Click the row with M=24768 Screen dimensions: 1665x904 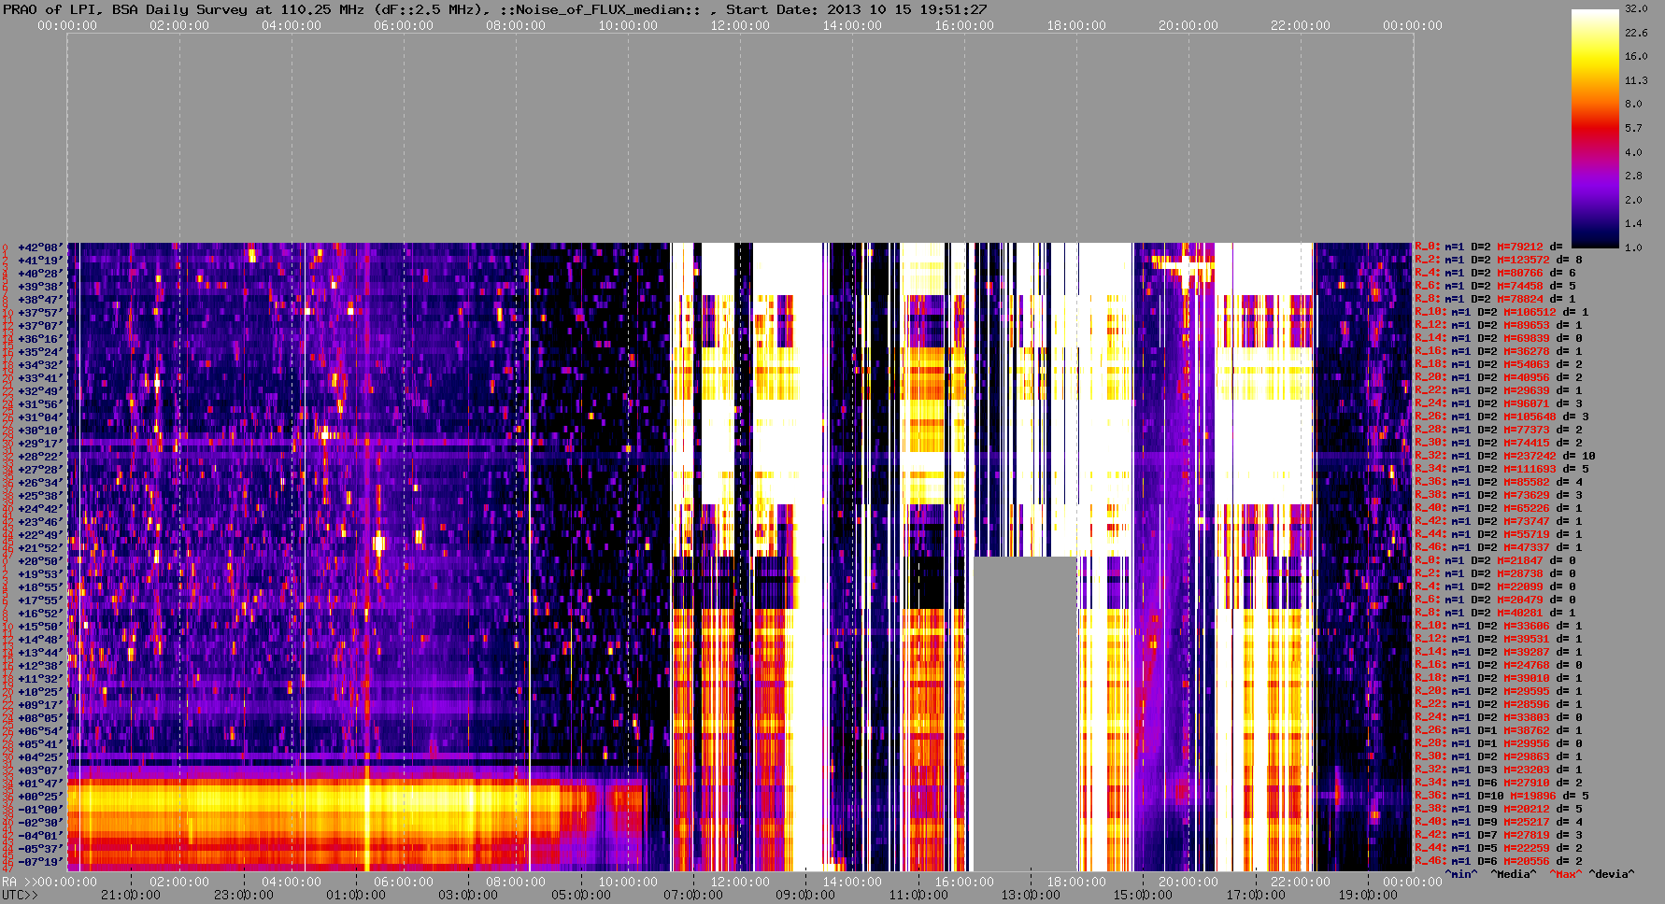coord(1499,666)
